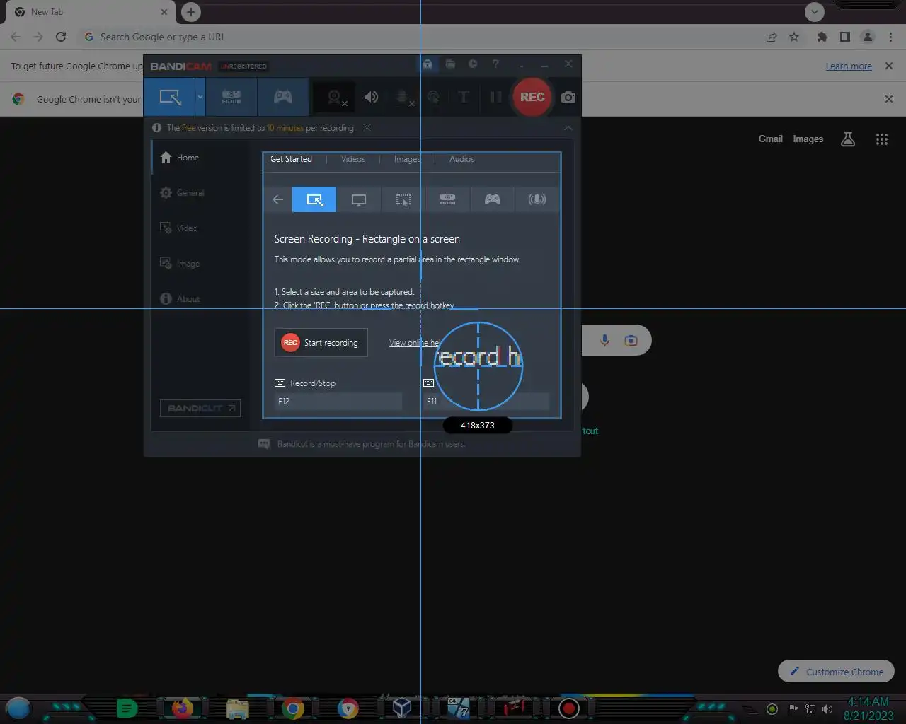Open the Bandicam scheduled recording clock icon
This screenshot has width=906, height=724.
point(473,64)
